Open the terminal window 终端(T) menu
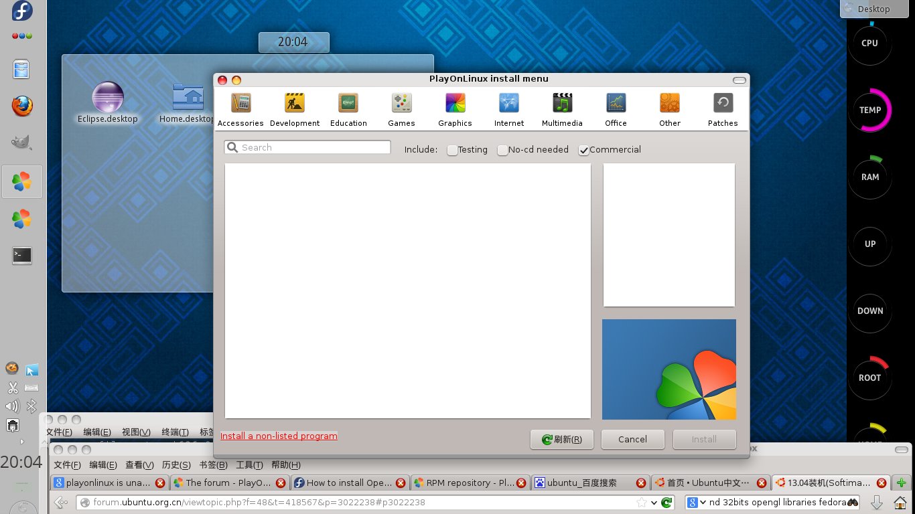 click(175, 432)
